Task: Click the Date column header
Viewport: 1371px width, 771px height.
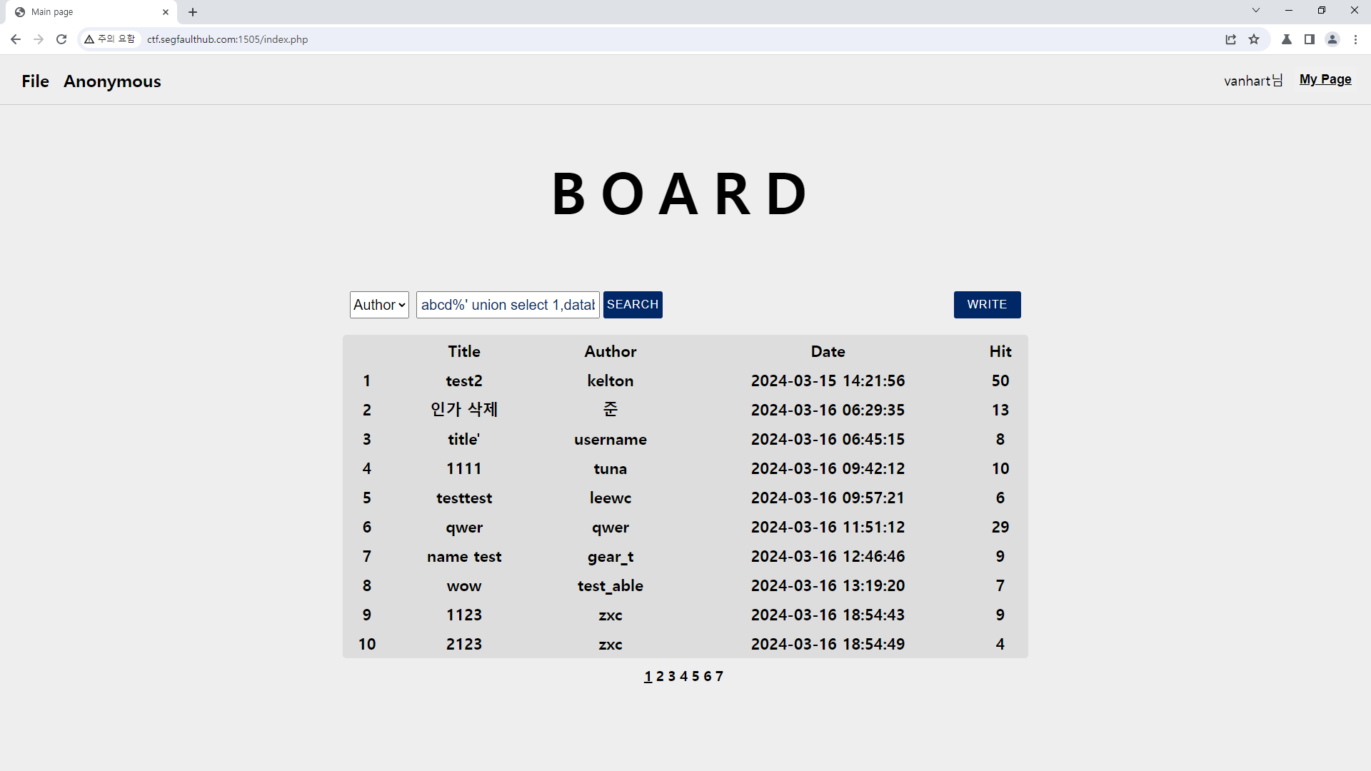Action: click(828, 351)
